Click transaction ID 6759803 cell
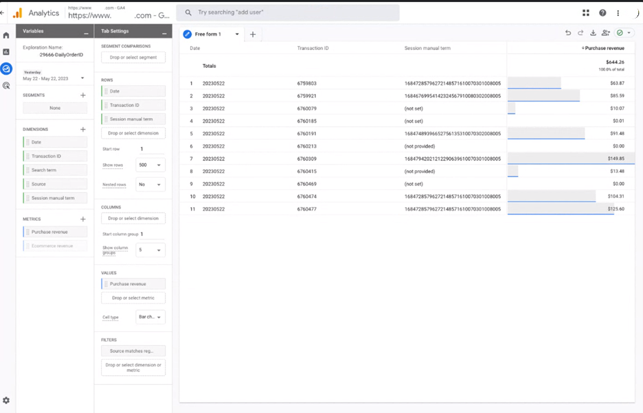 [x=307, y=83]
